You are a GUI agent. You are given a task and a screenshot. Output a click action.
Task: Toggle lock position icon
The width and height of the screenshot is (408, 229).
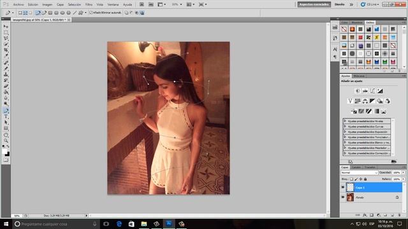coord(361,179)
